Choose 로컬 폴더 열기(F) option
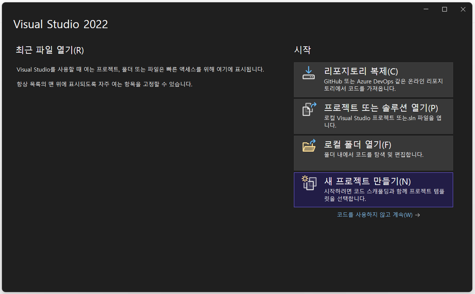The image size is (475, 294). 373,153
